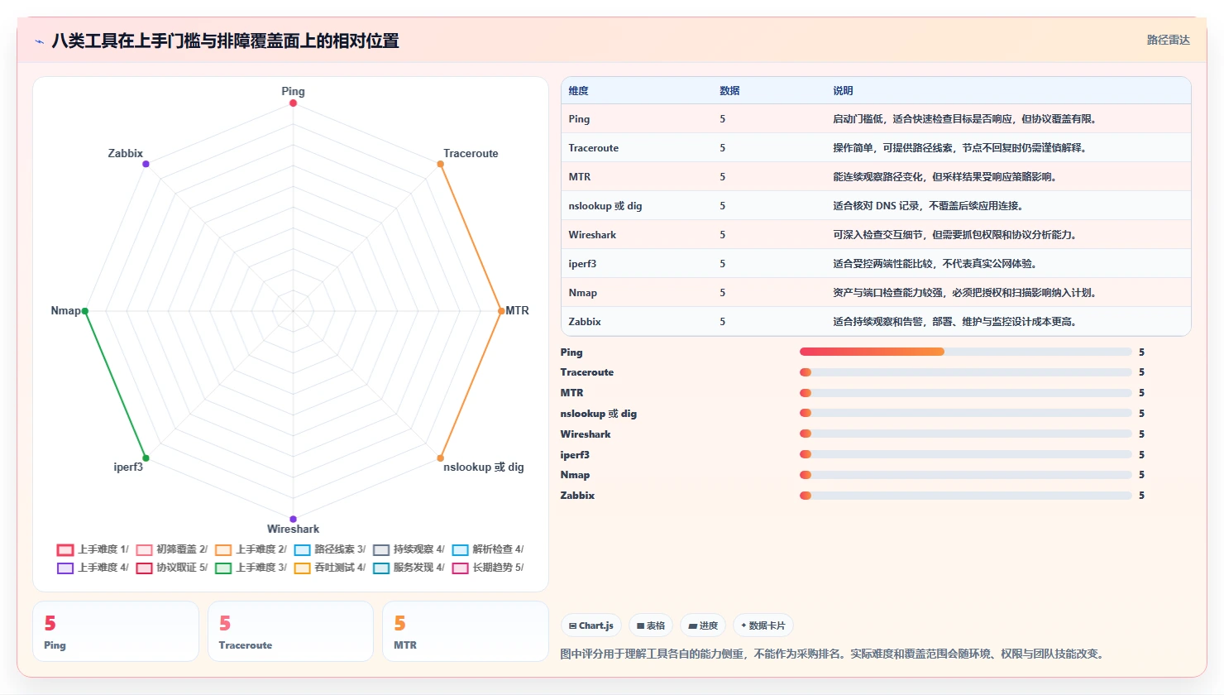Click the orange Traceroute data point on radar
1224x695 pixels.
click(x=441, y=164)
